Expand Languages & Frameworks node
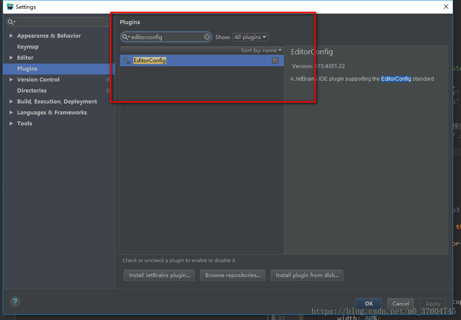Image resolution: width=461 pixels, height=320 pixels. click(x=11, y=113)
